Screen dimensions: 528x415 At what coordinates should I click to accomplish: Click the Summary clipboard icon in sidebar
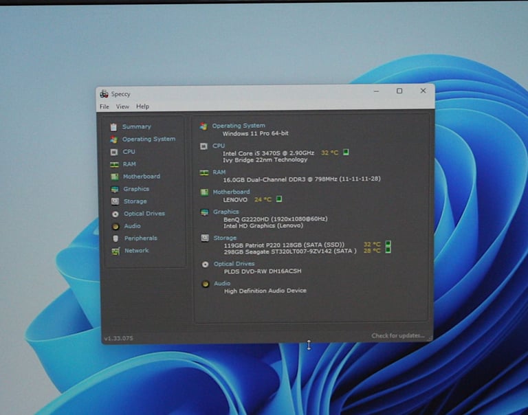coord(114,127)
